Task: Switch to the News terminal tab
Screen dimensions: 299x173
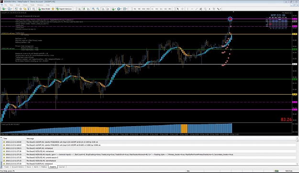Action: (29, 167)
